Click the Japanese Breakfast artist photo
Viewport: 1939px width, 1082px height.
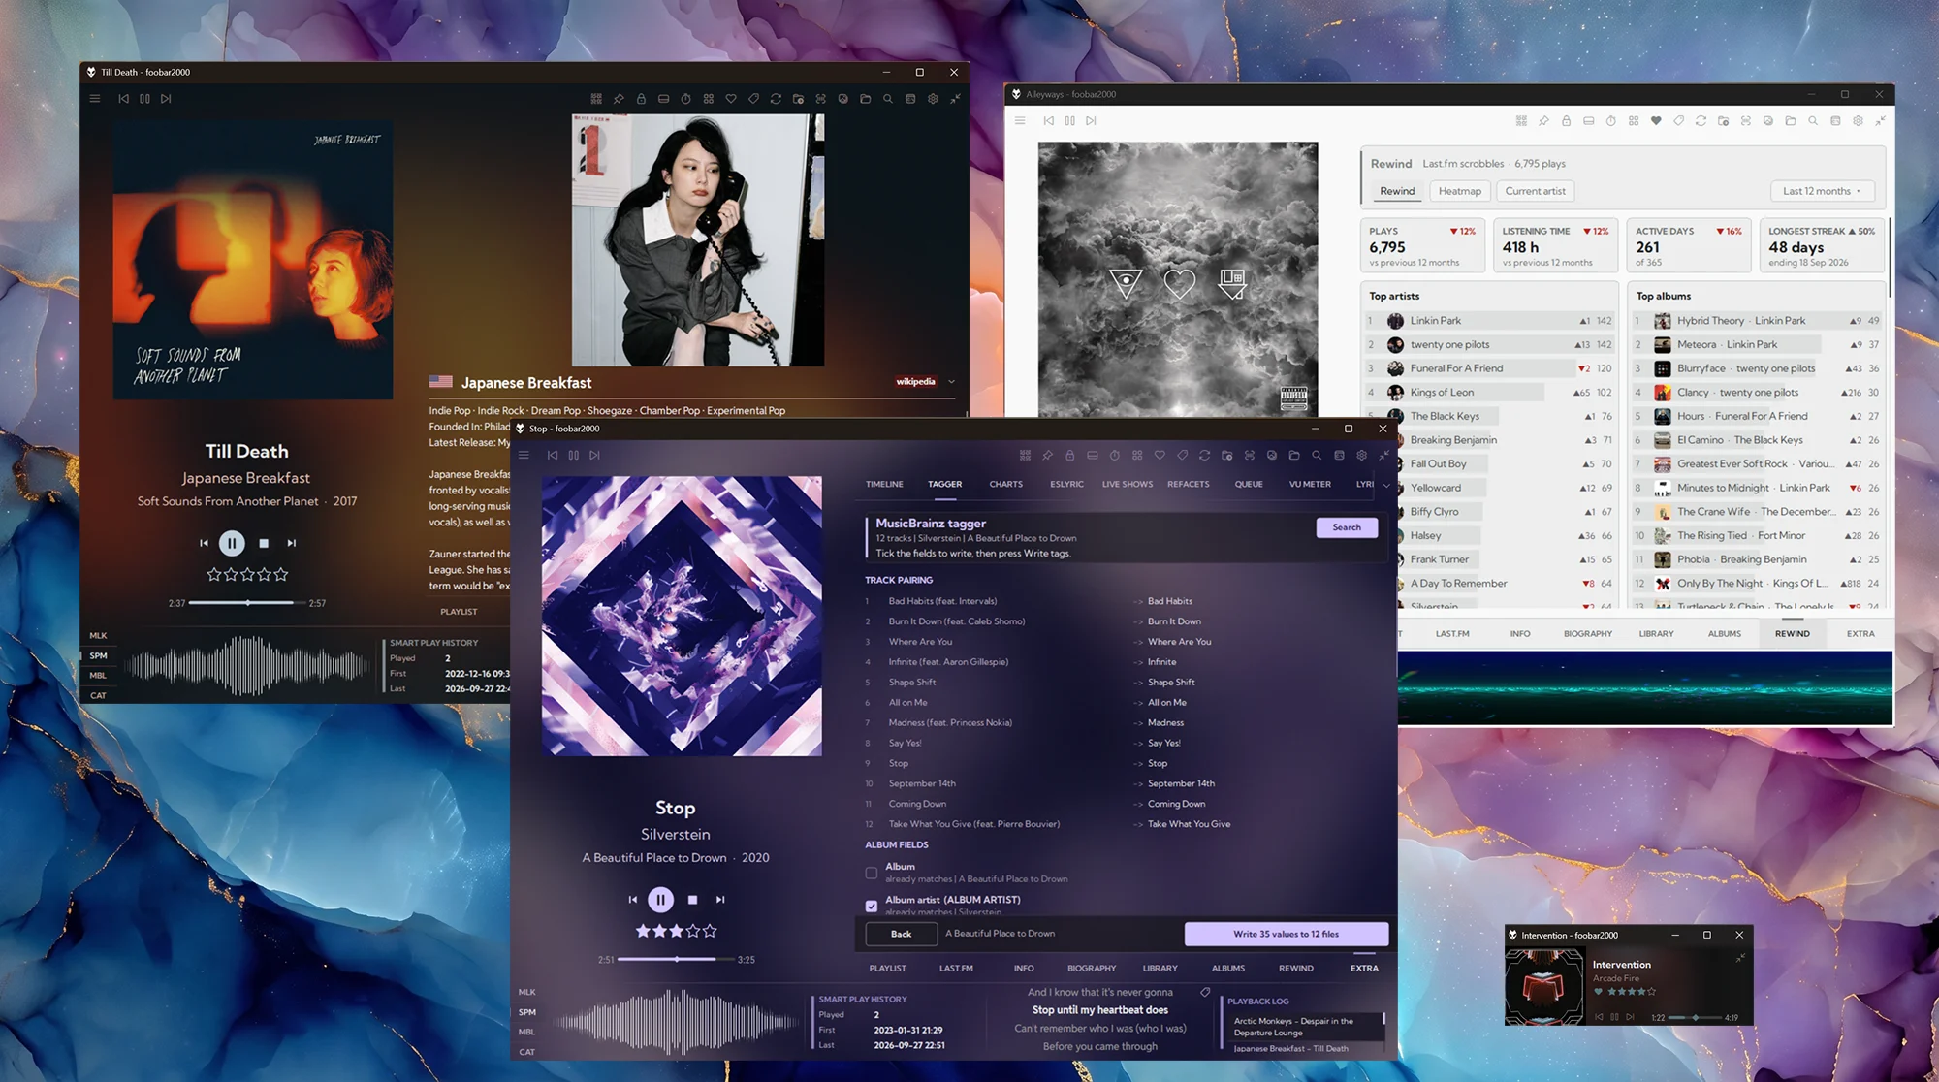(698, 240)
